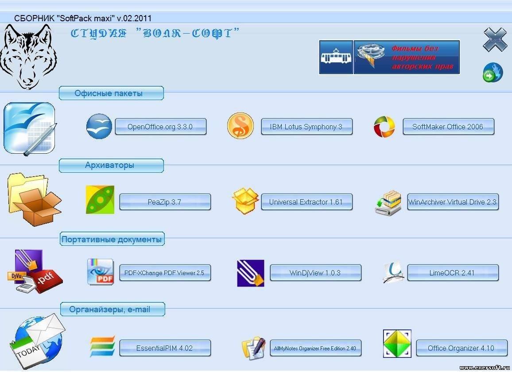This screenshot has height=372, width=512.
Task: Launch EssentialPIM 4.02 button
Action: pos(165,348)
